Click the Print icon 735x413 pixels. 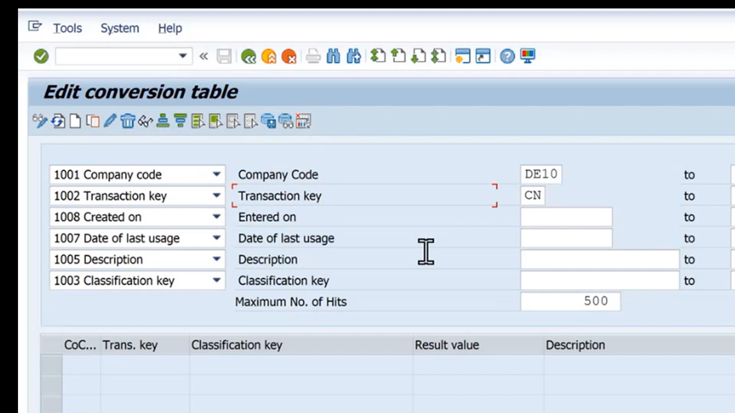(x=313, y=57)
